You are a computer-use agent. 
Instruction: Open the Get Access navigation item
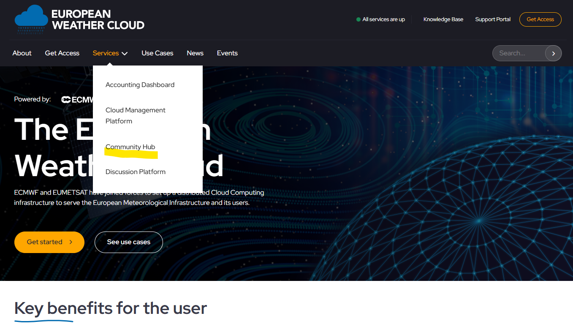[x=62, y=53]
